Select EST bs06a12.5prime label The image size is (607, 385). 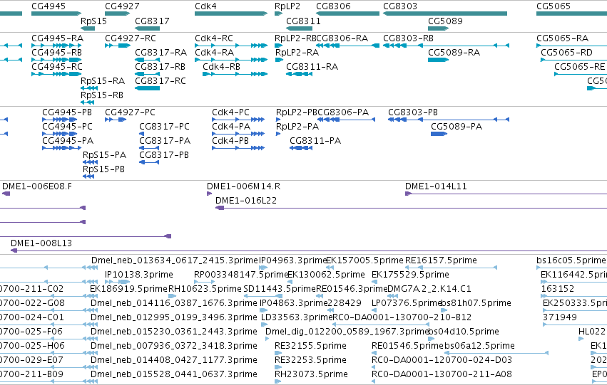[479, 347]
